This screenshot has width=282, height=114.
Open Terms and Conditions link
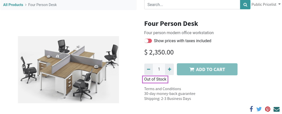[x=162, y=89]
